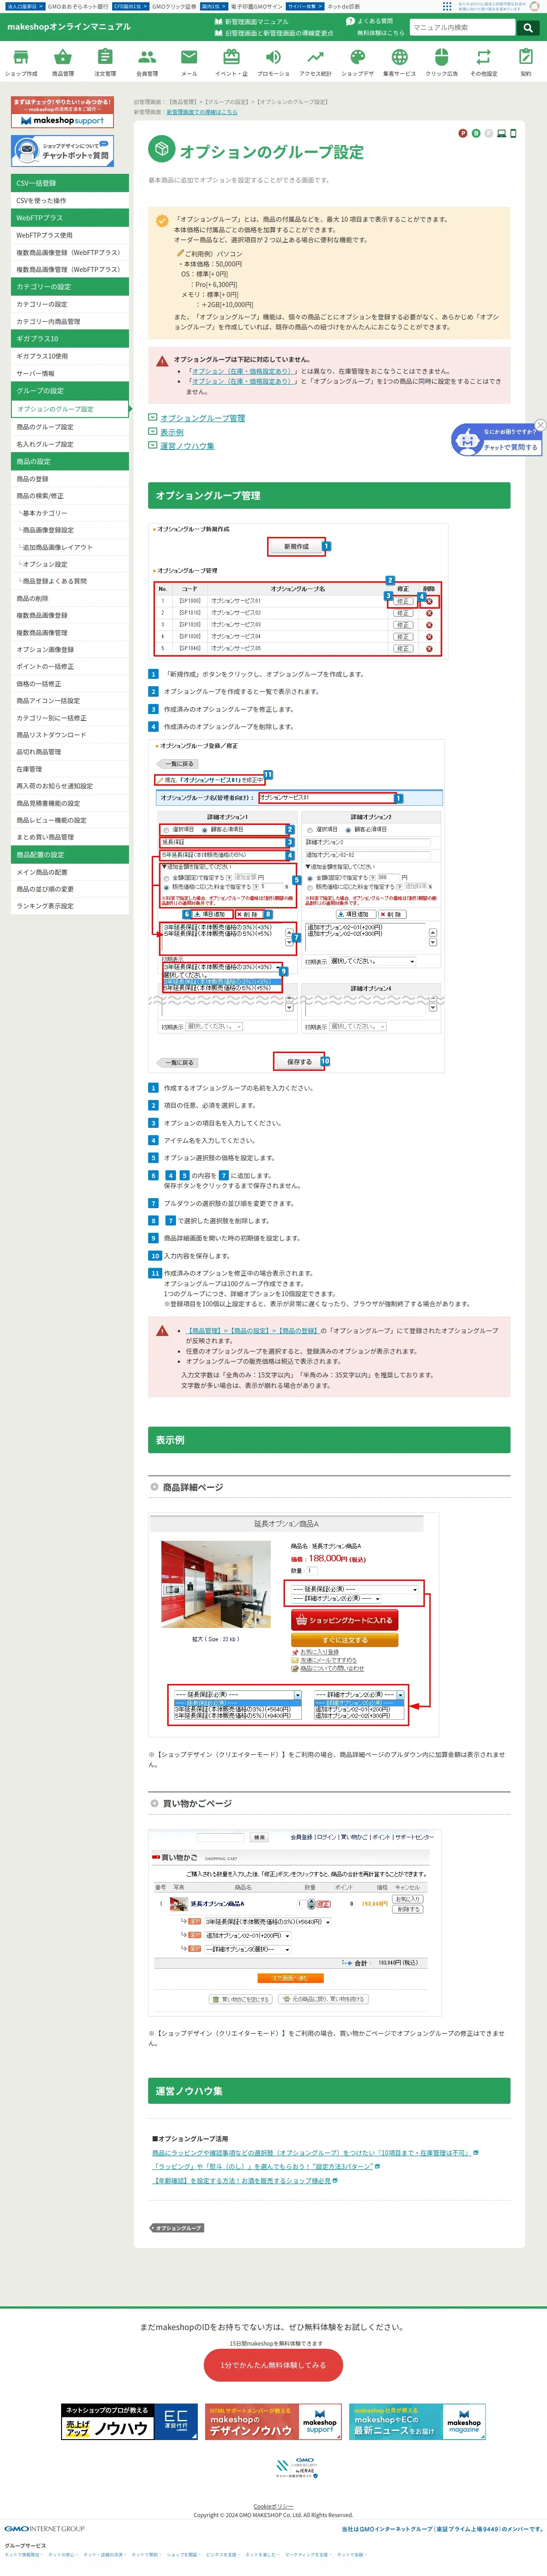Open 無料体験はこちら header link
Image resolution: width=547 pixels, height=2576 pixels.
click(x=380, y=33)
